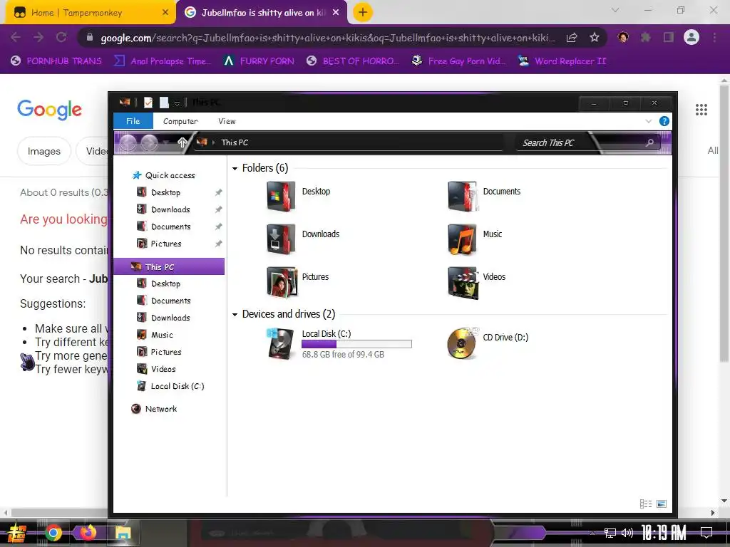This screenshot has width=730, height=547.
Task: Select the Images filter on Google
Action: point(43,151)
